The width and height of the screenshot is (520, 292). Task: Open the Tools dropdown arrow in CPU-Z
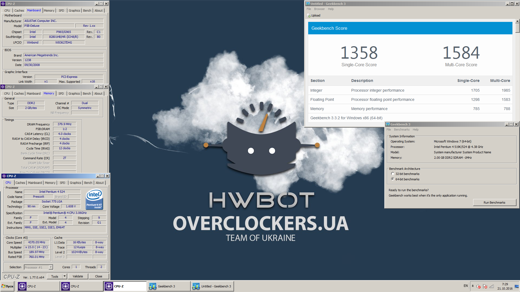64,276
